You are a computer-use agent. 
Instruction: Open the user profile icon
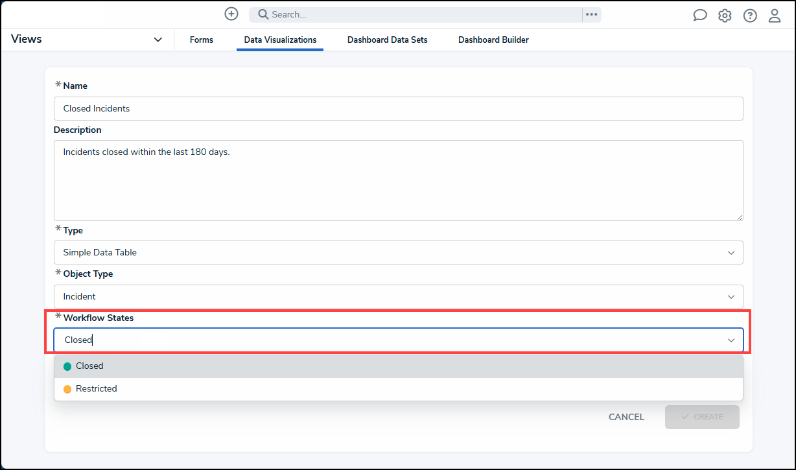click(x=775, y=16)
